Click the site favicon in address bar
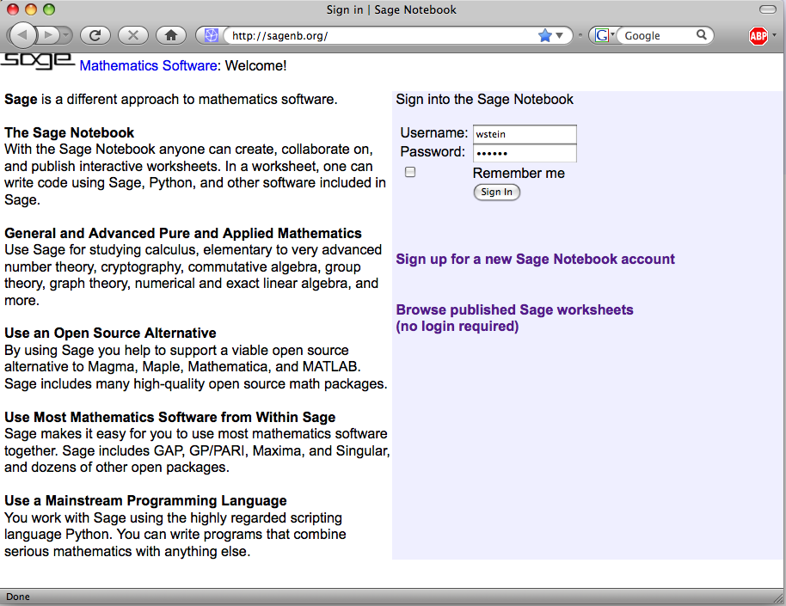The image size is (786, 606). click(x=211, y=35)
